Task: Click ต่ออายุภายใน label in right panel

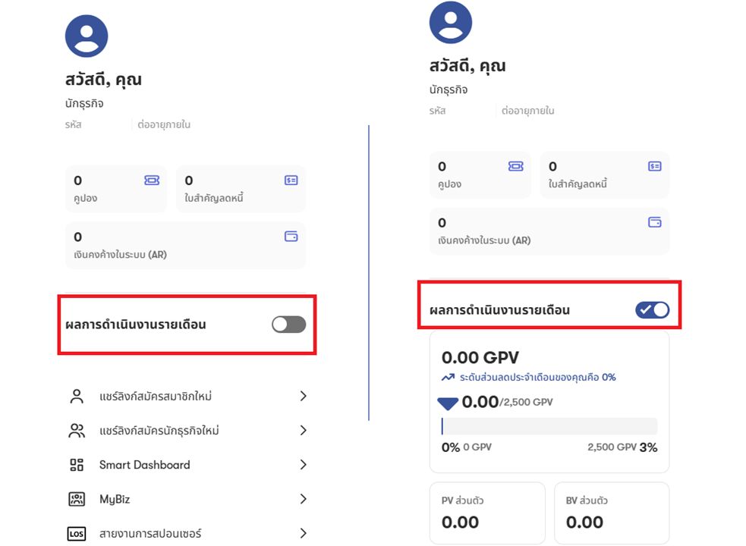Action: (528, 111)
